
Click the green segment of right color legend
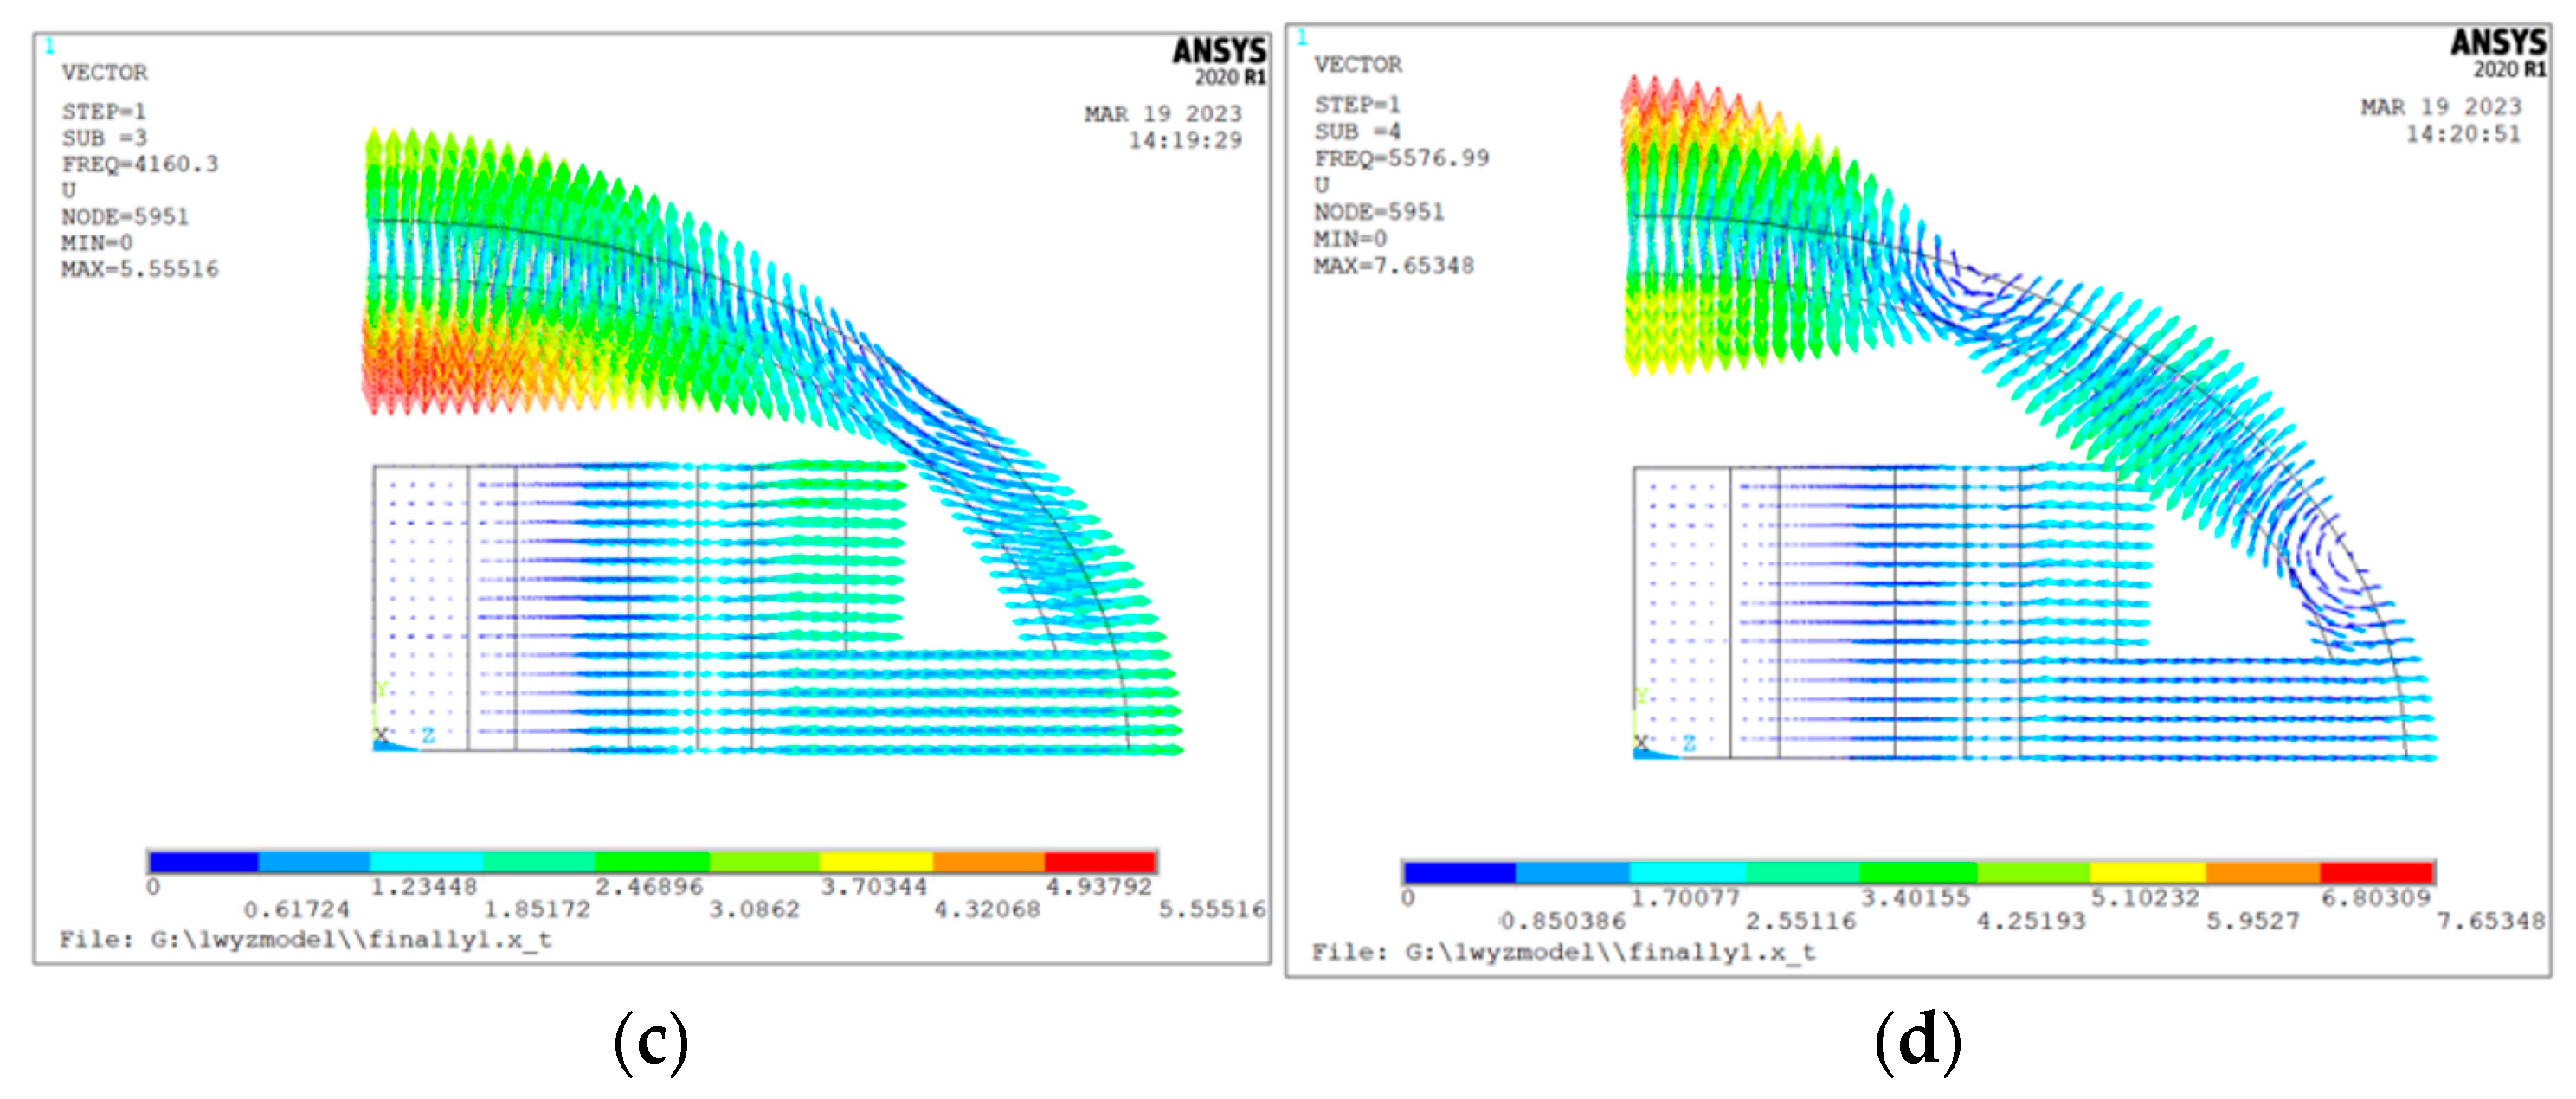click(x=1918, y=872)
